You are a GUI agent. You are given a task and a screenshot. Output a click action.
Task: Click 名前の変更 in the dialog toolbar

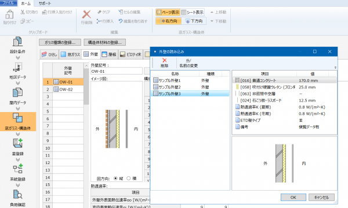pos(188,63)
